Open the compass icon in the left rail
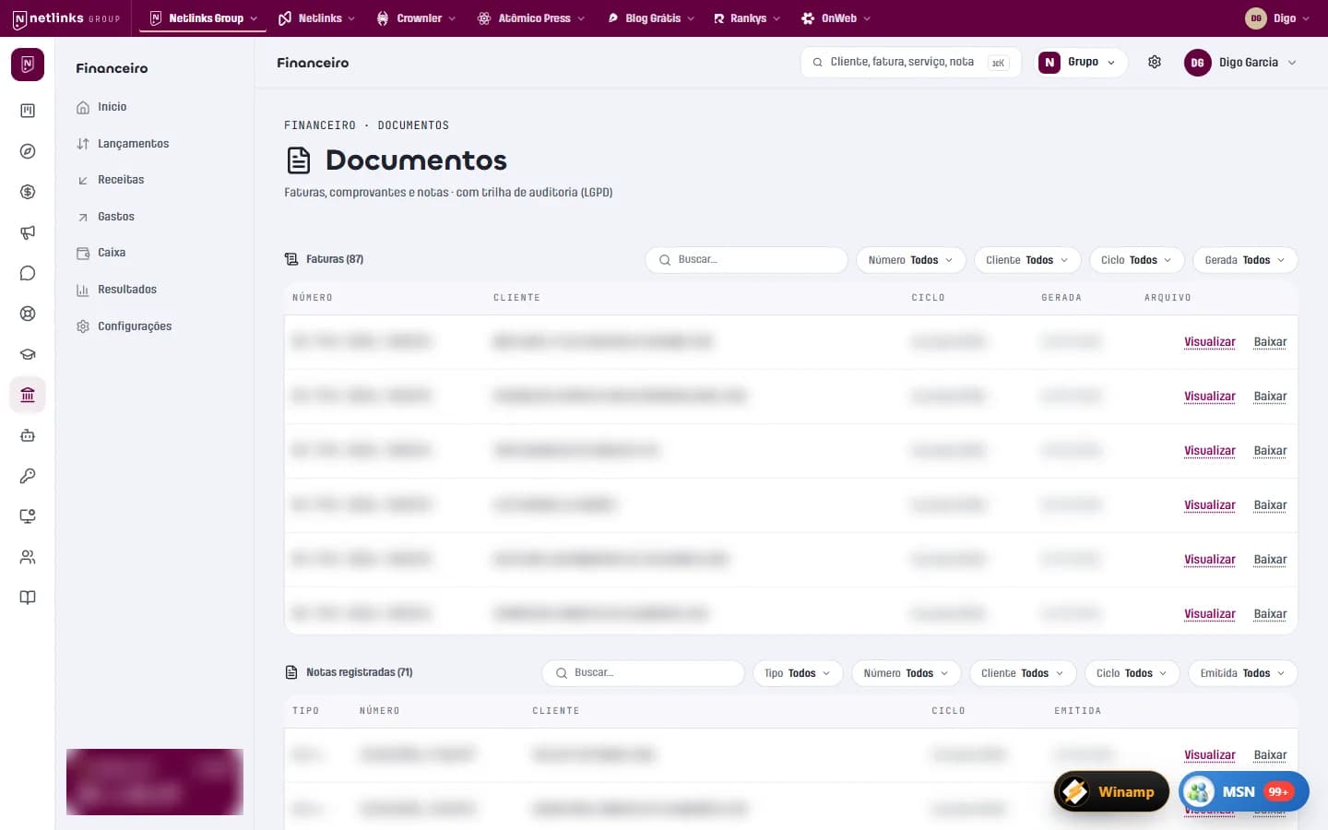The height and width of the screenshot is (830, 1328). pos(28,151)
